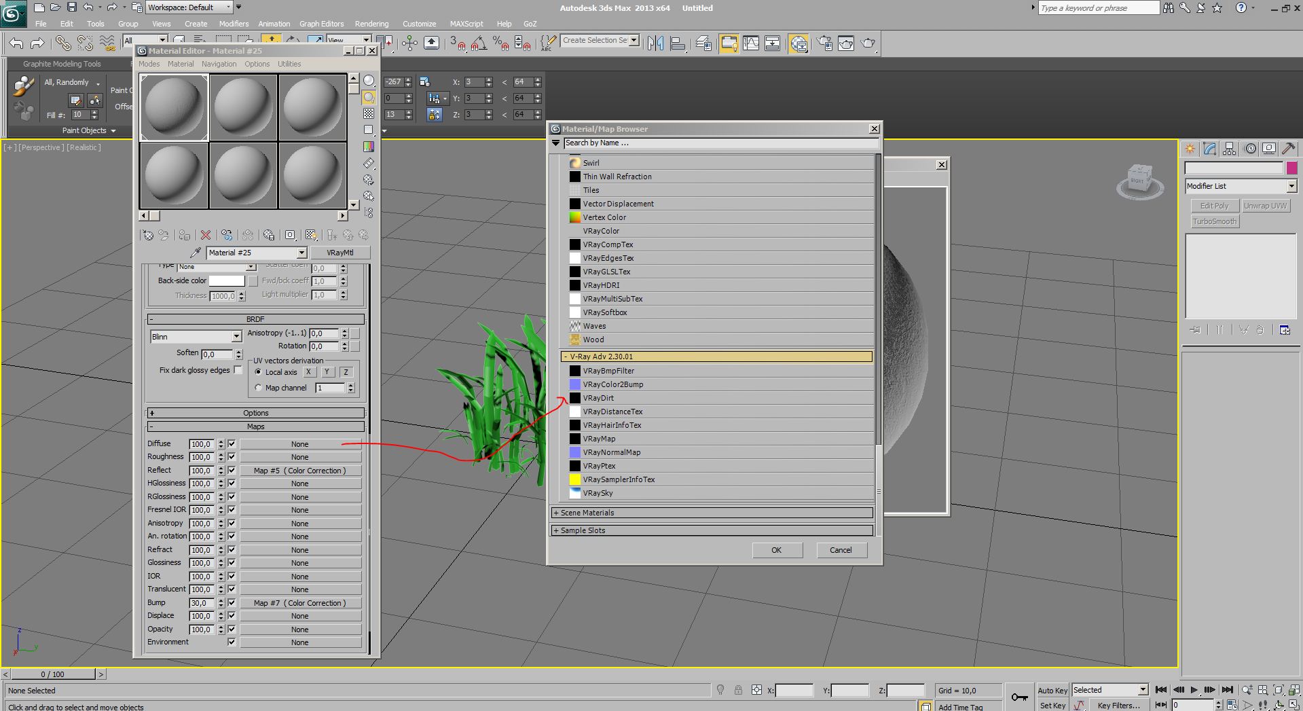
Task: Select the Map channel radio button
Action: pos(258,388)
